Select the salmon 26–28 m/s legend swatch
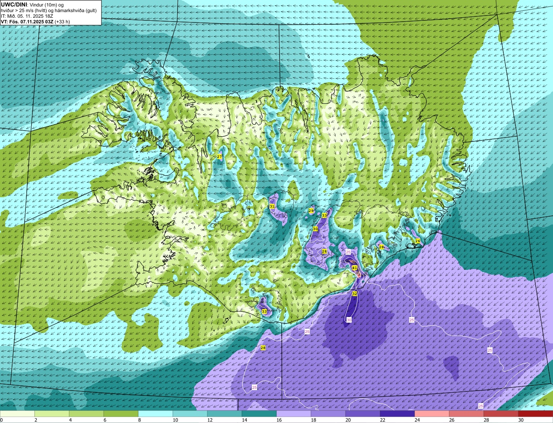This screenshot has width=553, height=423. tap(467, 413)
